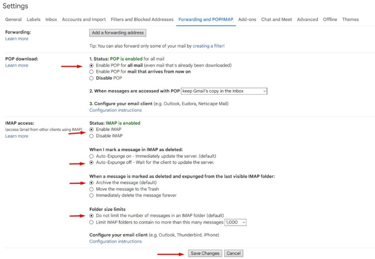Select Immediately delete the message forever

tap(91, 196)
